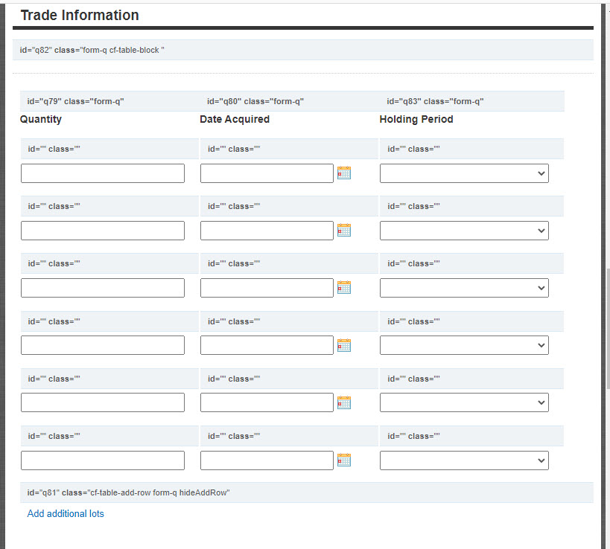This screenshot has height=549, width=610.
Task: Expand second row Holding Period dropdown
Action: 464,231
